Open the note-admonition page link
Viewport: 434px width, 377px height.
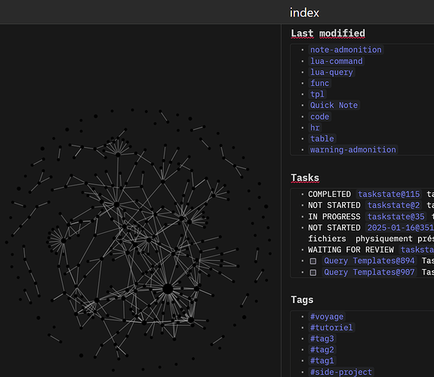tap(346, 50)
